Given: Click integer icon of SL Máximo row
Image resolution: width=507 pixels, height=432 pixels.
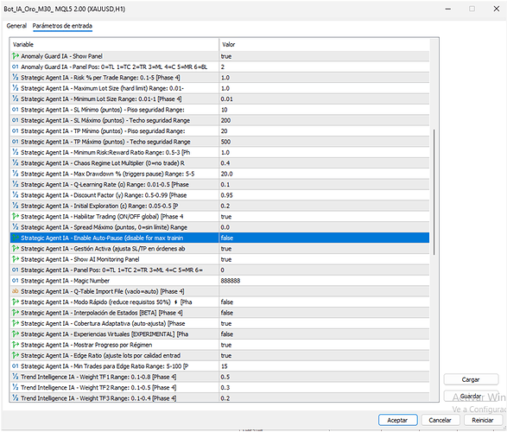Looking at the screenshot, I should [x=16, y=120].
